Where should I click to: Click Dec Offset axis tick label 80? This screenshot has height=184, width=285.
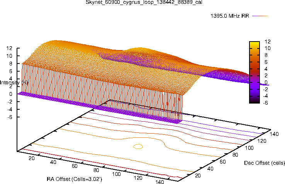pyautogui.click(x=235, y=155)
